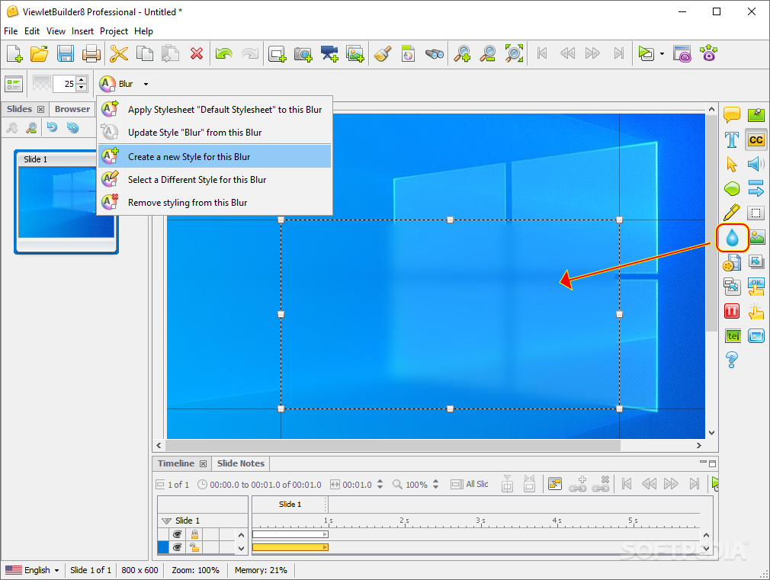This screenshot has width=770, height=580.
Task: Cut the selection with scissors
Action: (118, 53)
